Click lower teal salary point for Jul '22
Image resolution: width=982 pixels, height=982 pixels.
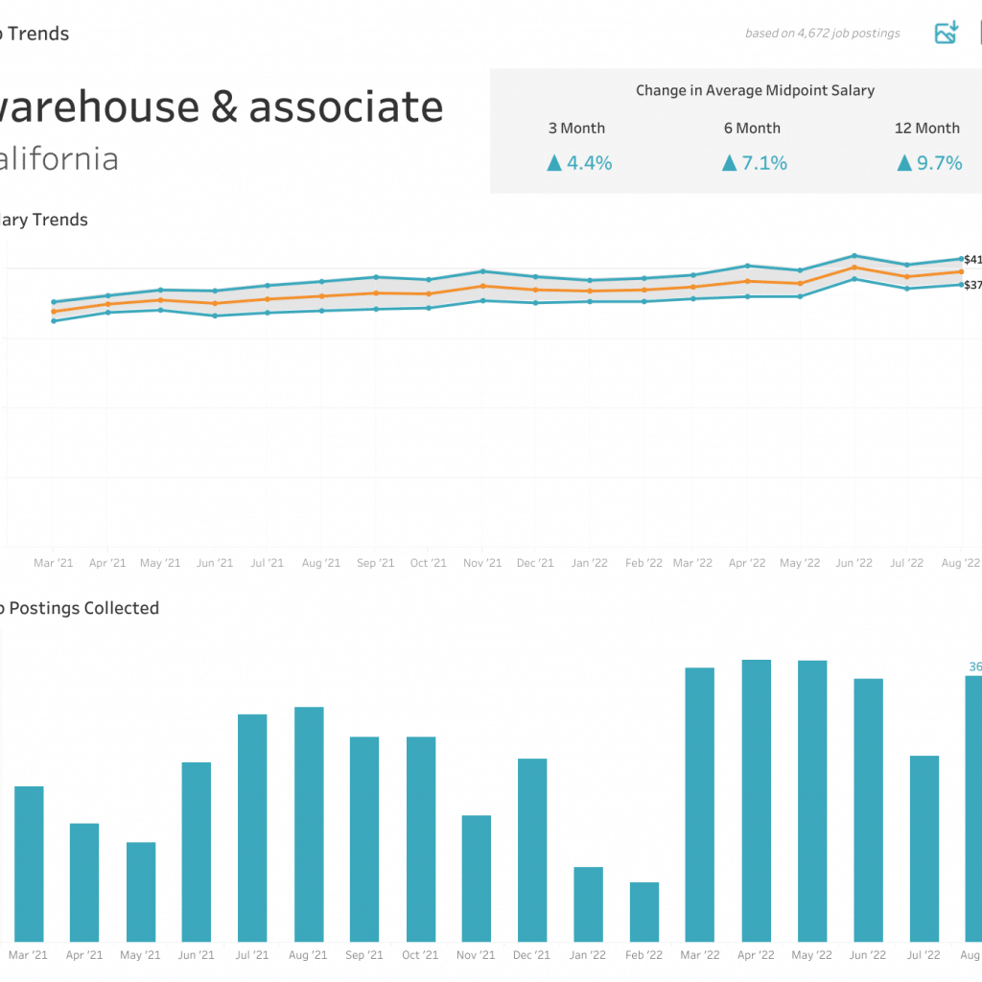click(x=907, y=289)
